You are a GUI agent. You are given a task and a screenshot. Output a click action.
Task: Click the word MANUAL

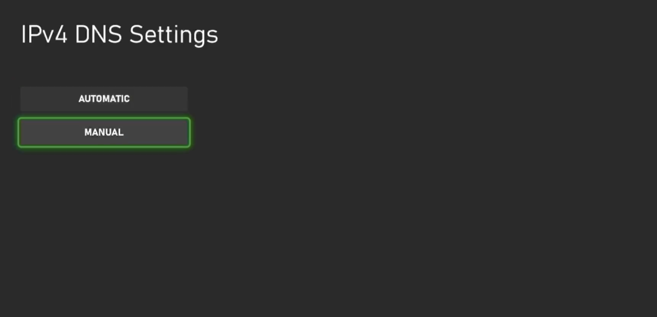coord(104,132)
